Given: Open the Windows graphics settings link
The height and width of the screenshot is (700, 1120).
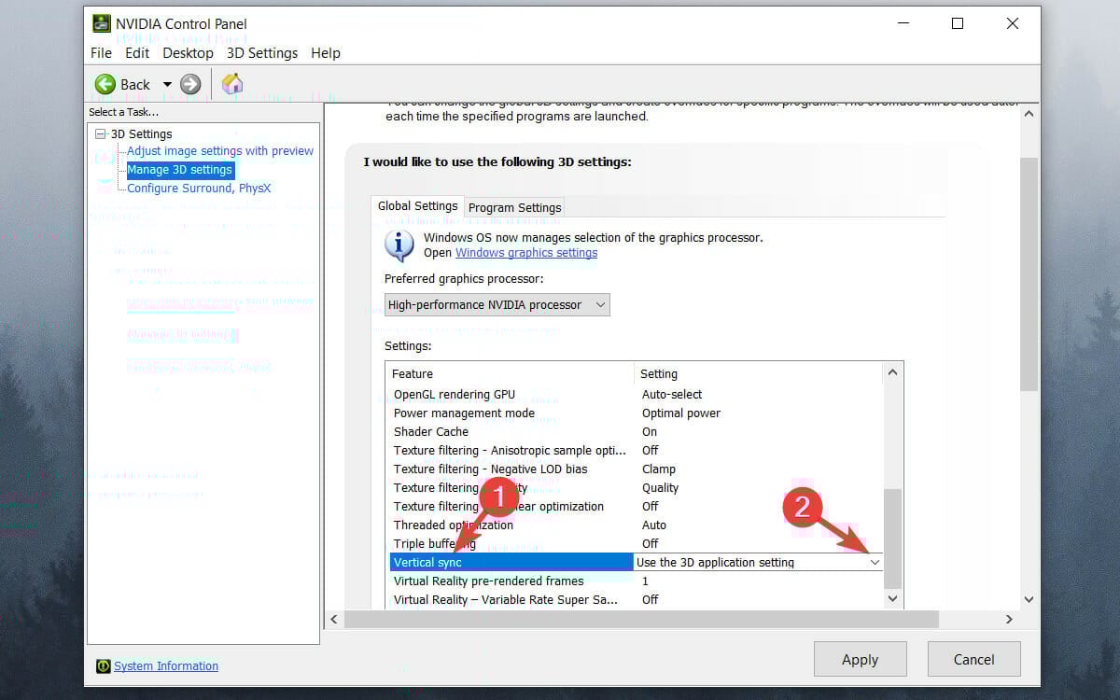Looking at the screenshot, I should 526,253.
